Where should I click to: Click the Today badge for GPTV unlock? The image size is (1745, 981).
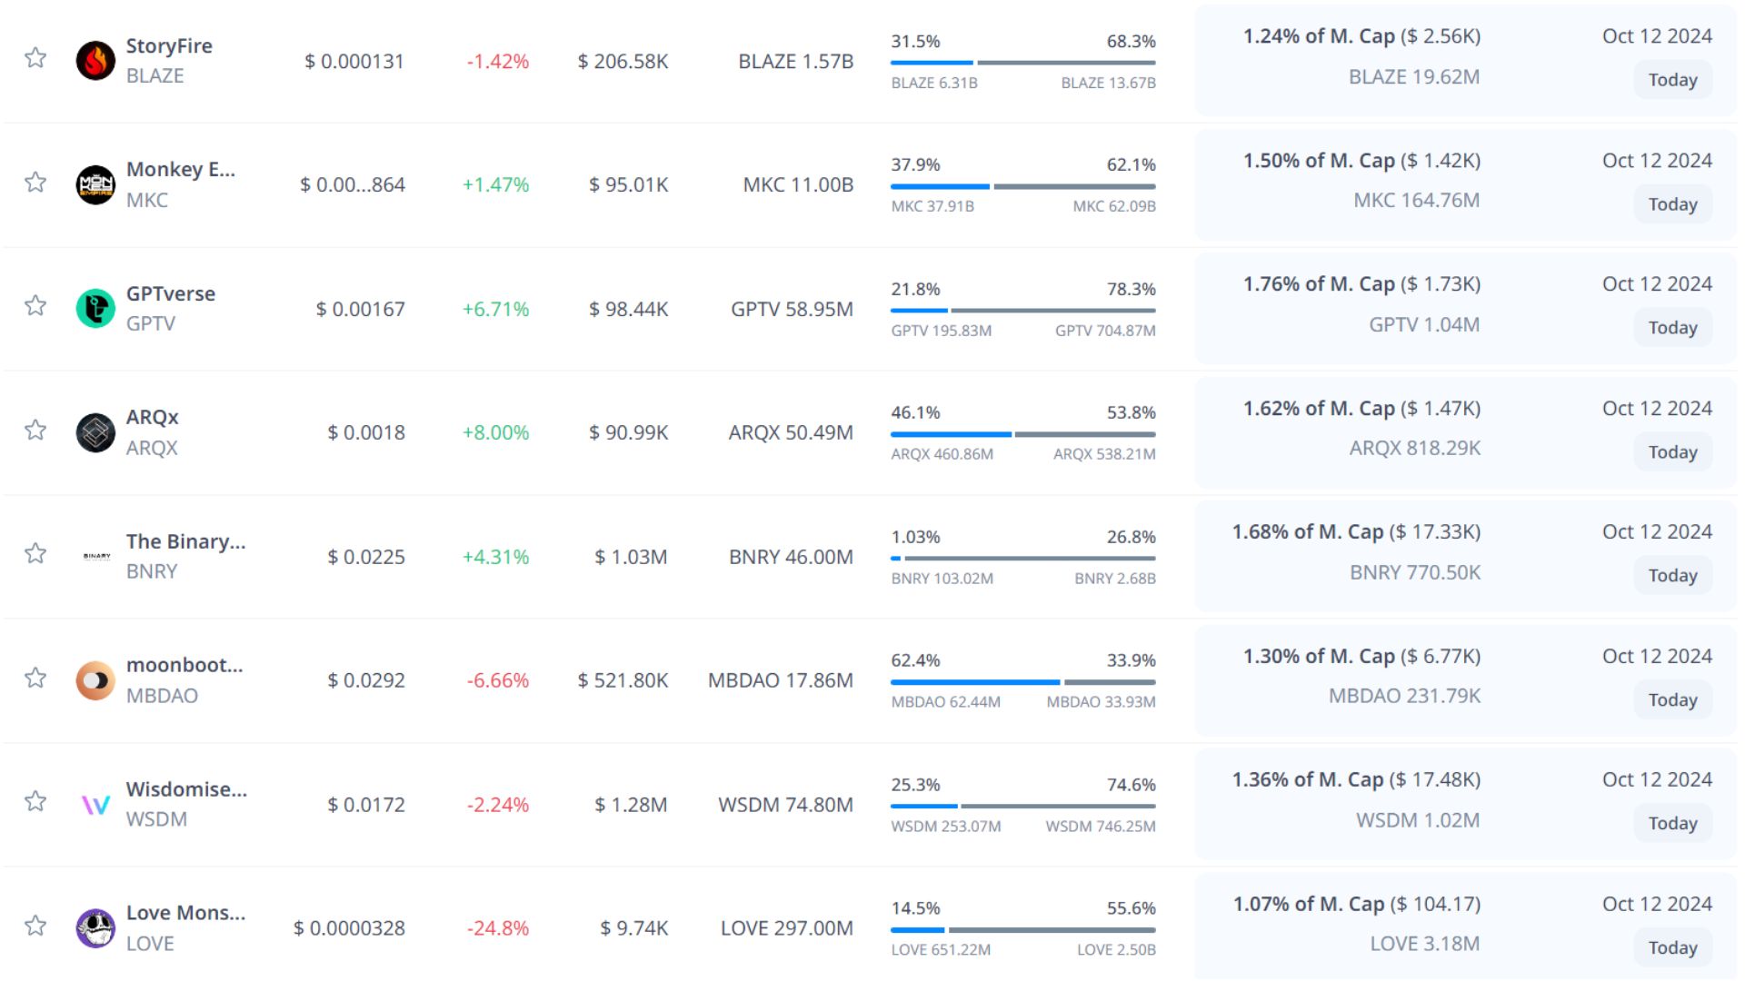(x=1672, y=328)
